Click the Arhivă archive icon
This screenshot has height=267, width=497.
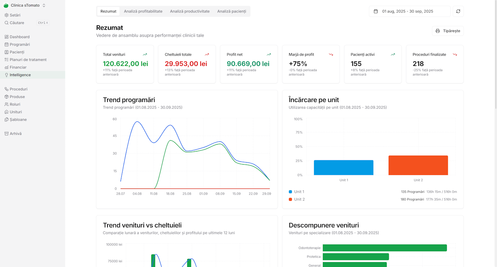pos(6,133)
